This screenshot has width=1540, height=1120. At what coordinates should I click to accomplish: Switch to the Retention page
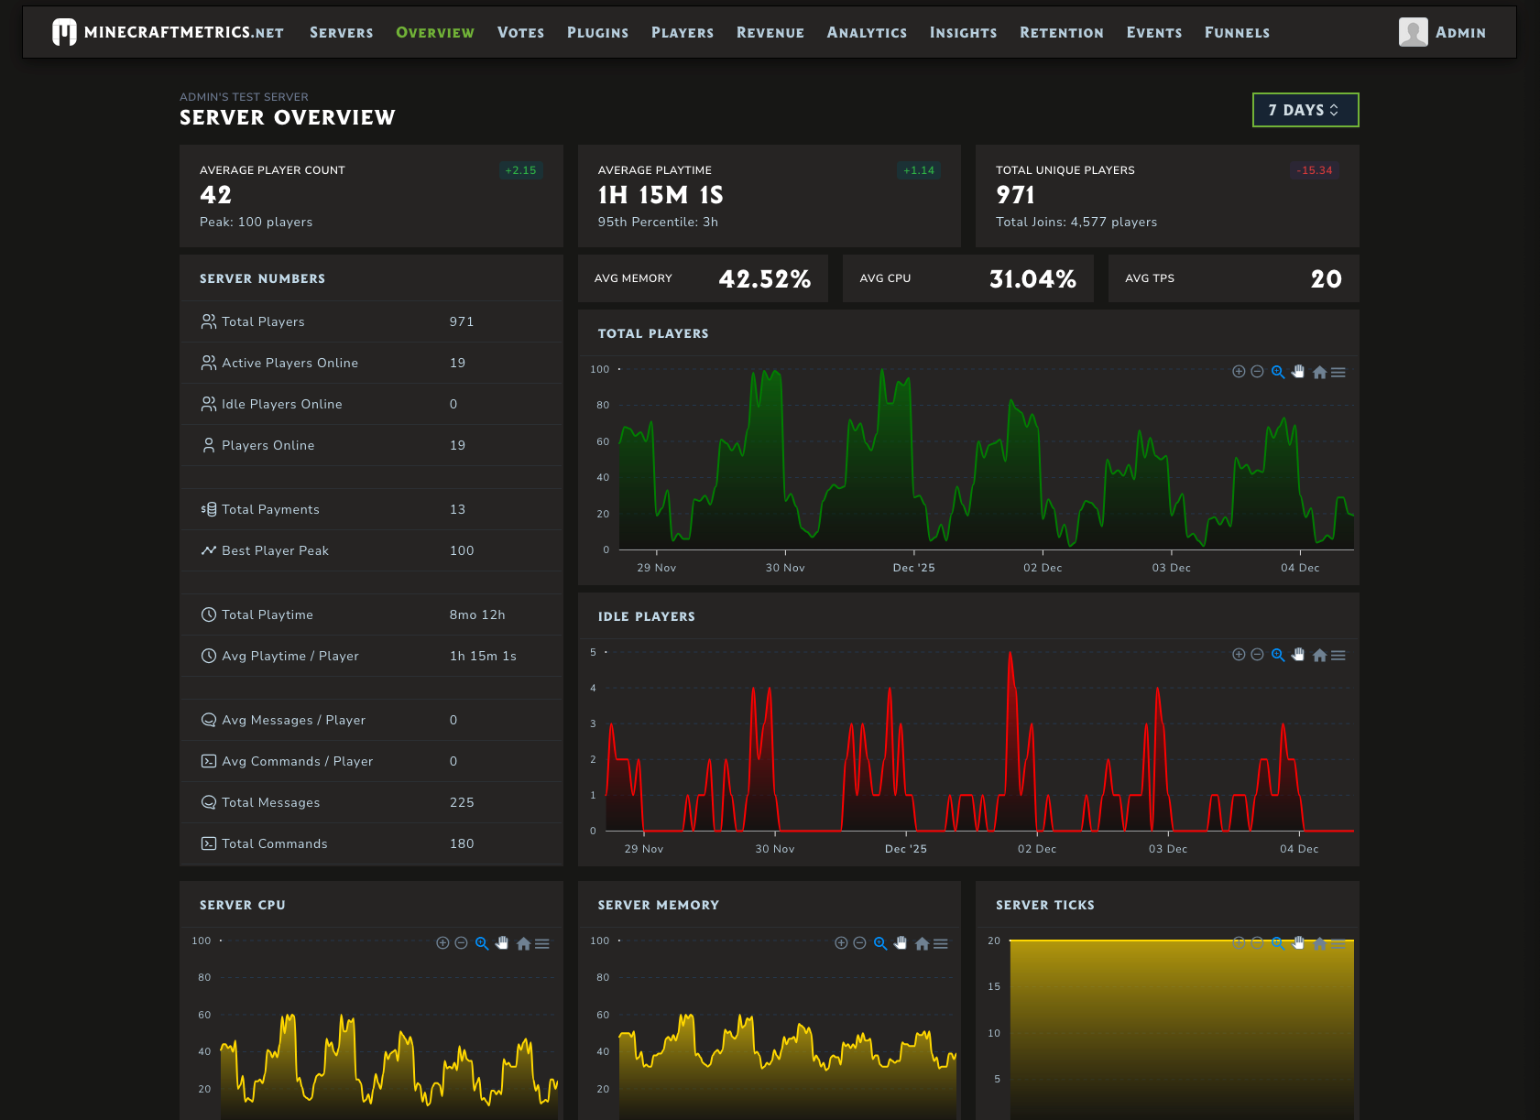1061,32
